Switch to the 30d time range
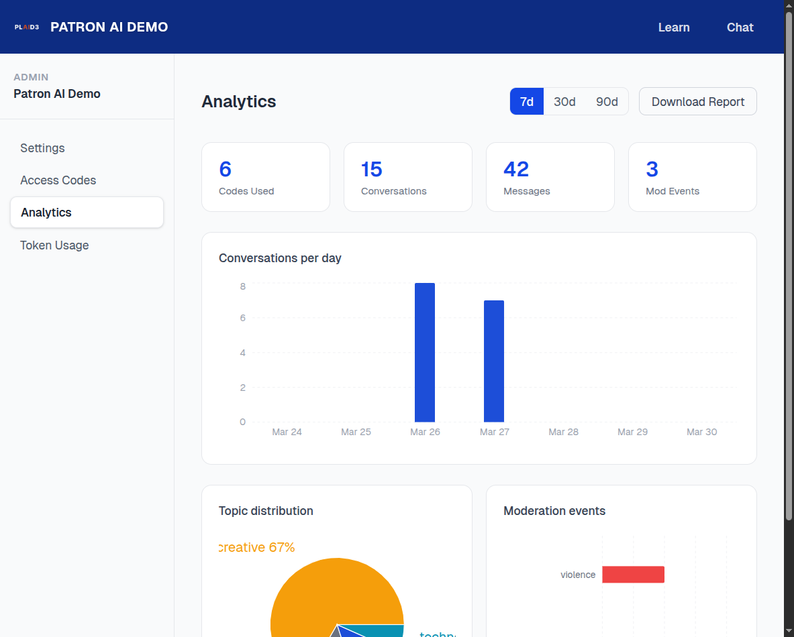794x637 pixels. (564, 101)
